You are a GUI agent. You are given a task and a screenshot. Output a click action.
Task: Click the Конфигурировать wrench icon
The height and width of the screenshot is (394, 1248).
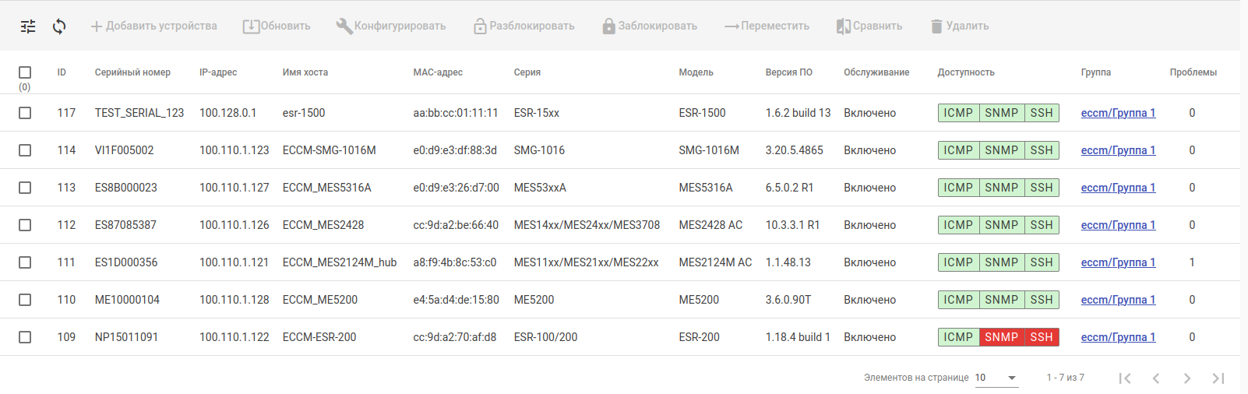pyautogui.click(x=344, y=26)
